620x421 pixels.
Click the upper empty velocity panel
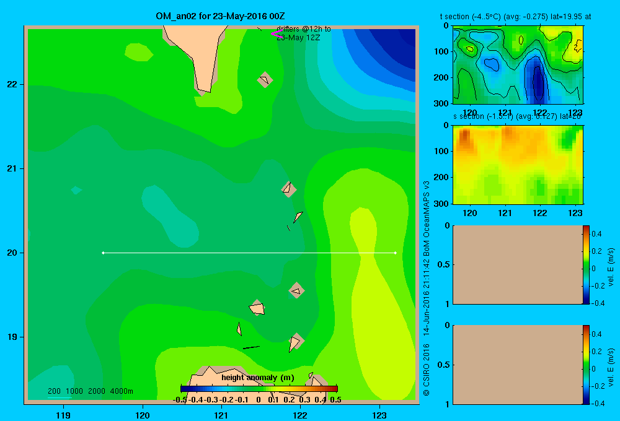(x=518, y=264)
